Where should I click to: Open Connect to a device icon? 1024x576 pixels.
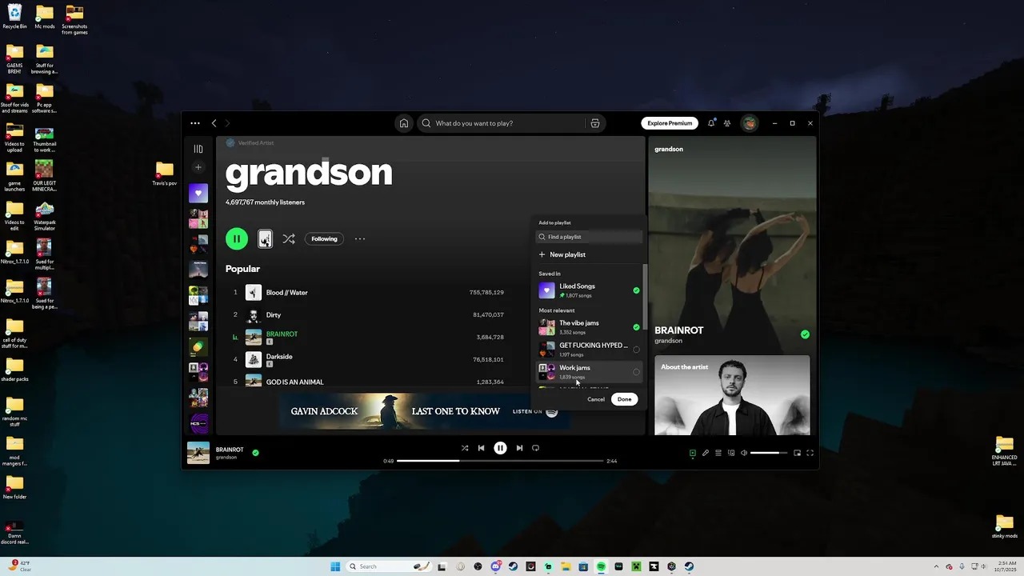click(x=731, y=453)
